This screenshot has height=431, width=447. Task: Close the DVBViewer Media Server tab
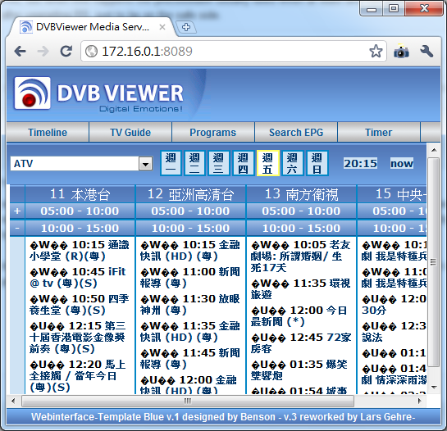(x=162, y=27)
